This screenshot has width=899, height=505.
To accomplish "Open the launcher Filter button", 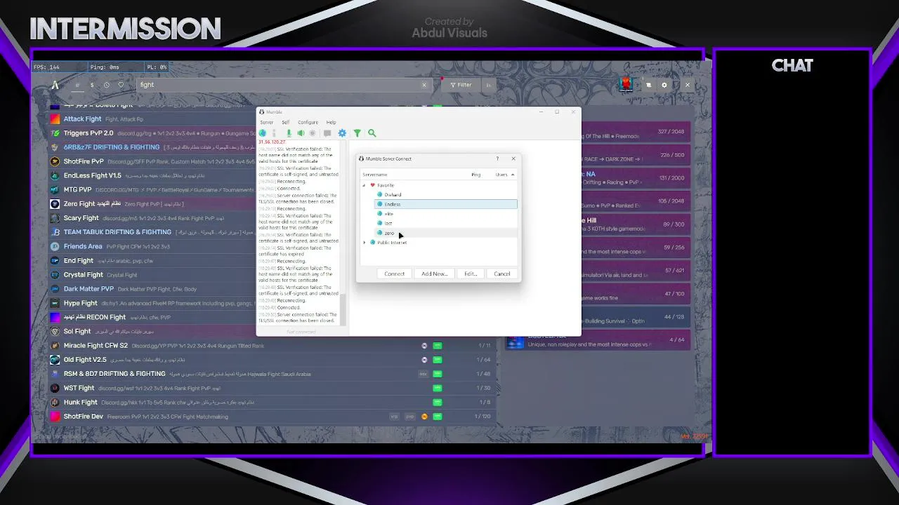I will (461, 85).
